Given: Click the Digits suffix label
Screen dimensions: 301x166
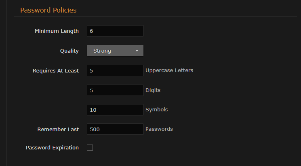Looking at the screenshot, I should 153,90.
